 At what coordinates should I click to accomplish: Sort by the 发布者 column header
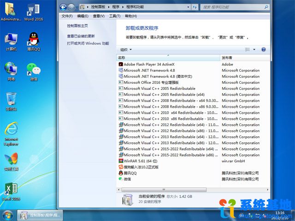tap(245, 58)
